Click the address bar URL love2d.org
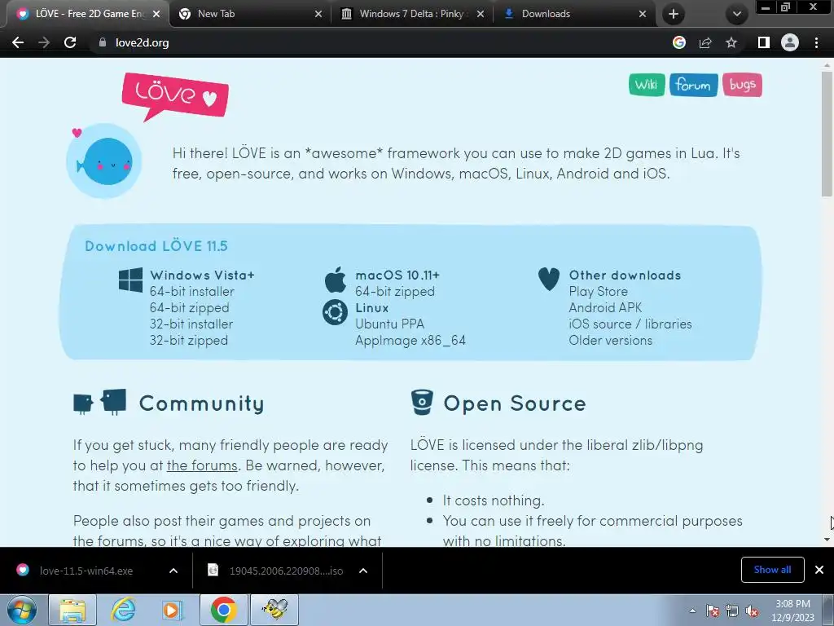This screenshot has width=834, height=626. pos(142,42)
